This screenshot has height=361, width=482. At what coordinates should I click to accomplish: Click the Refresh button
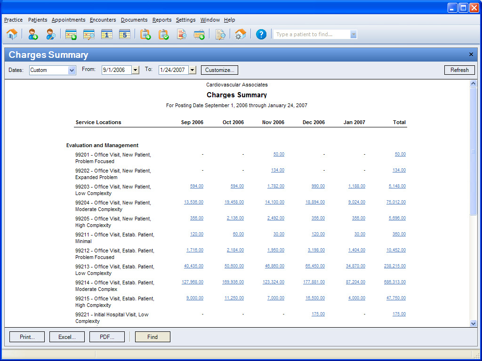(459, 70)
